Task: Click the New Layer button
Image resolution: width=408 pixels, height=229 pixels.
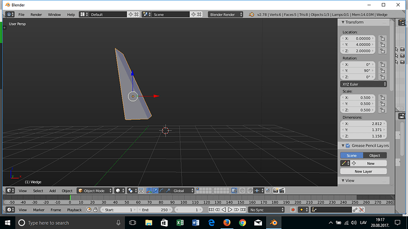Action: point(364,171)
